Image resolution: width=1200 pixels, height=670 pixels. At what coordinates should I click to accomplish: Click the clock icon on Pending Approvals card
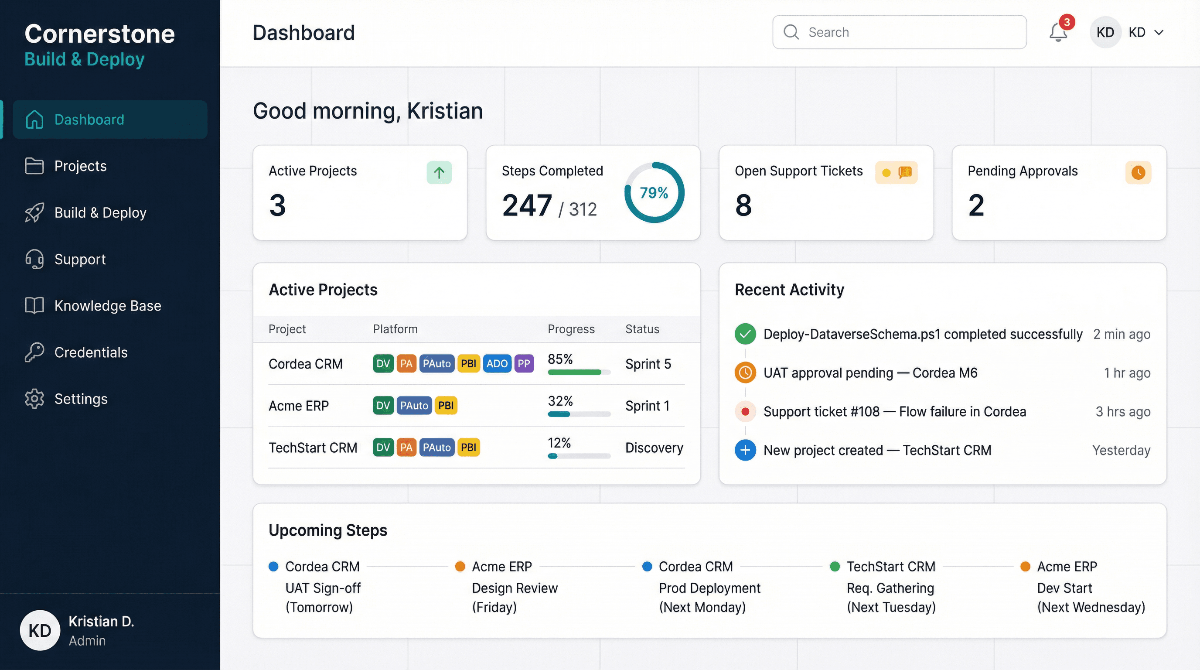(x=1138, y=172)
